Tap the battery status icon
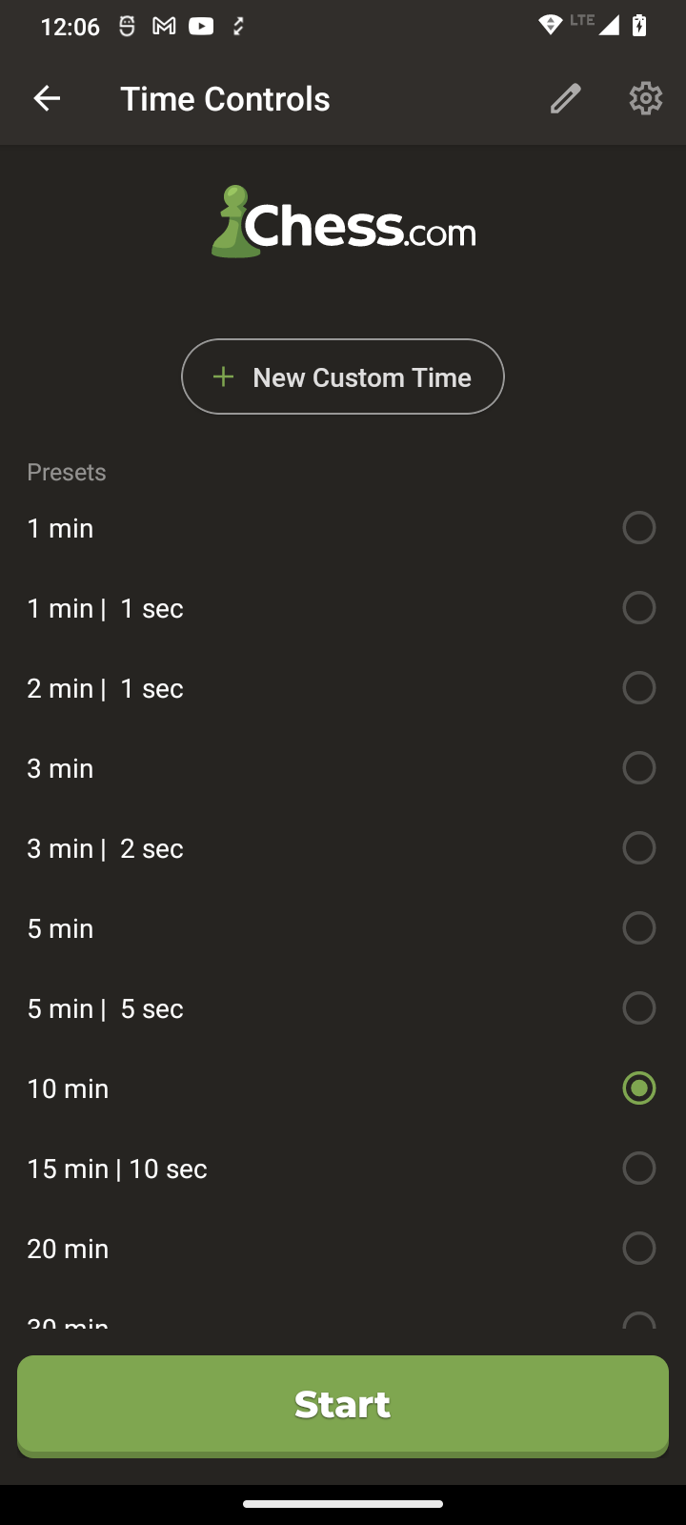This screenshot has height=1525, width=686. (x=639, y=26)
